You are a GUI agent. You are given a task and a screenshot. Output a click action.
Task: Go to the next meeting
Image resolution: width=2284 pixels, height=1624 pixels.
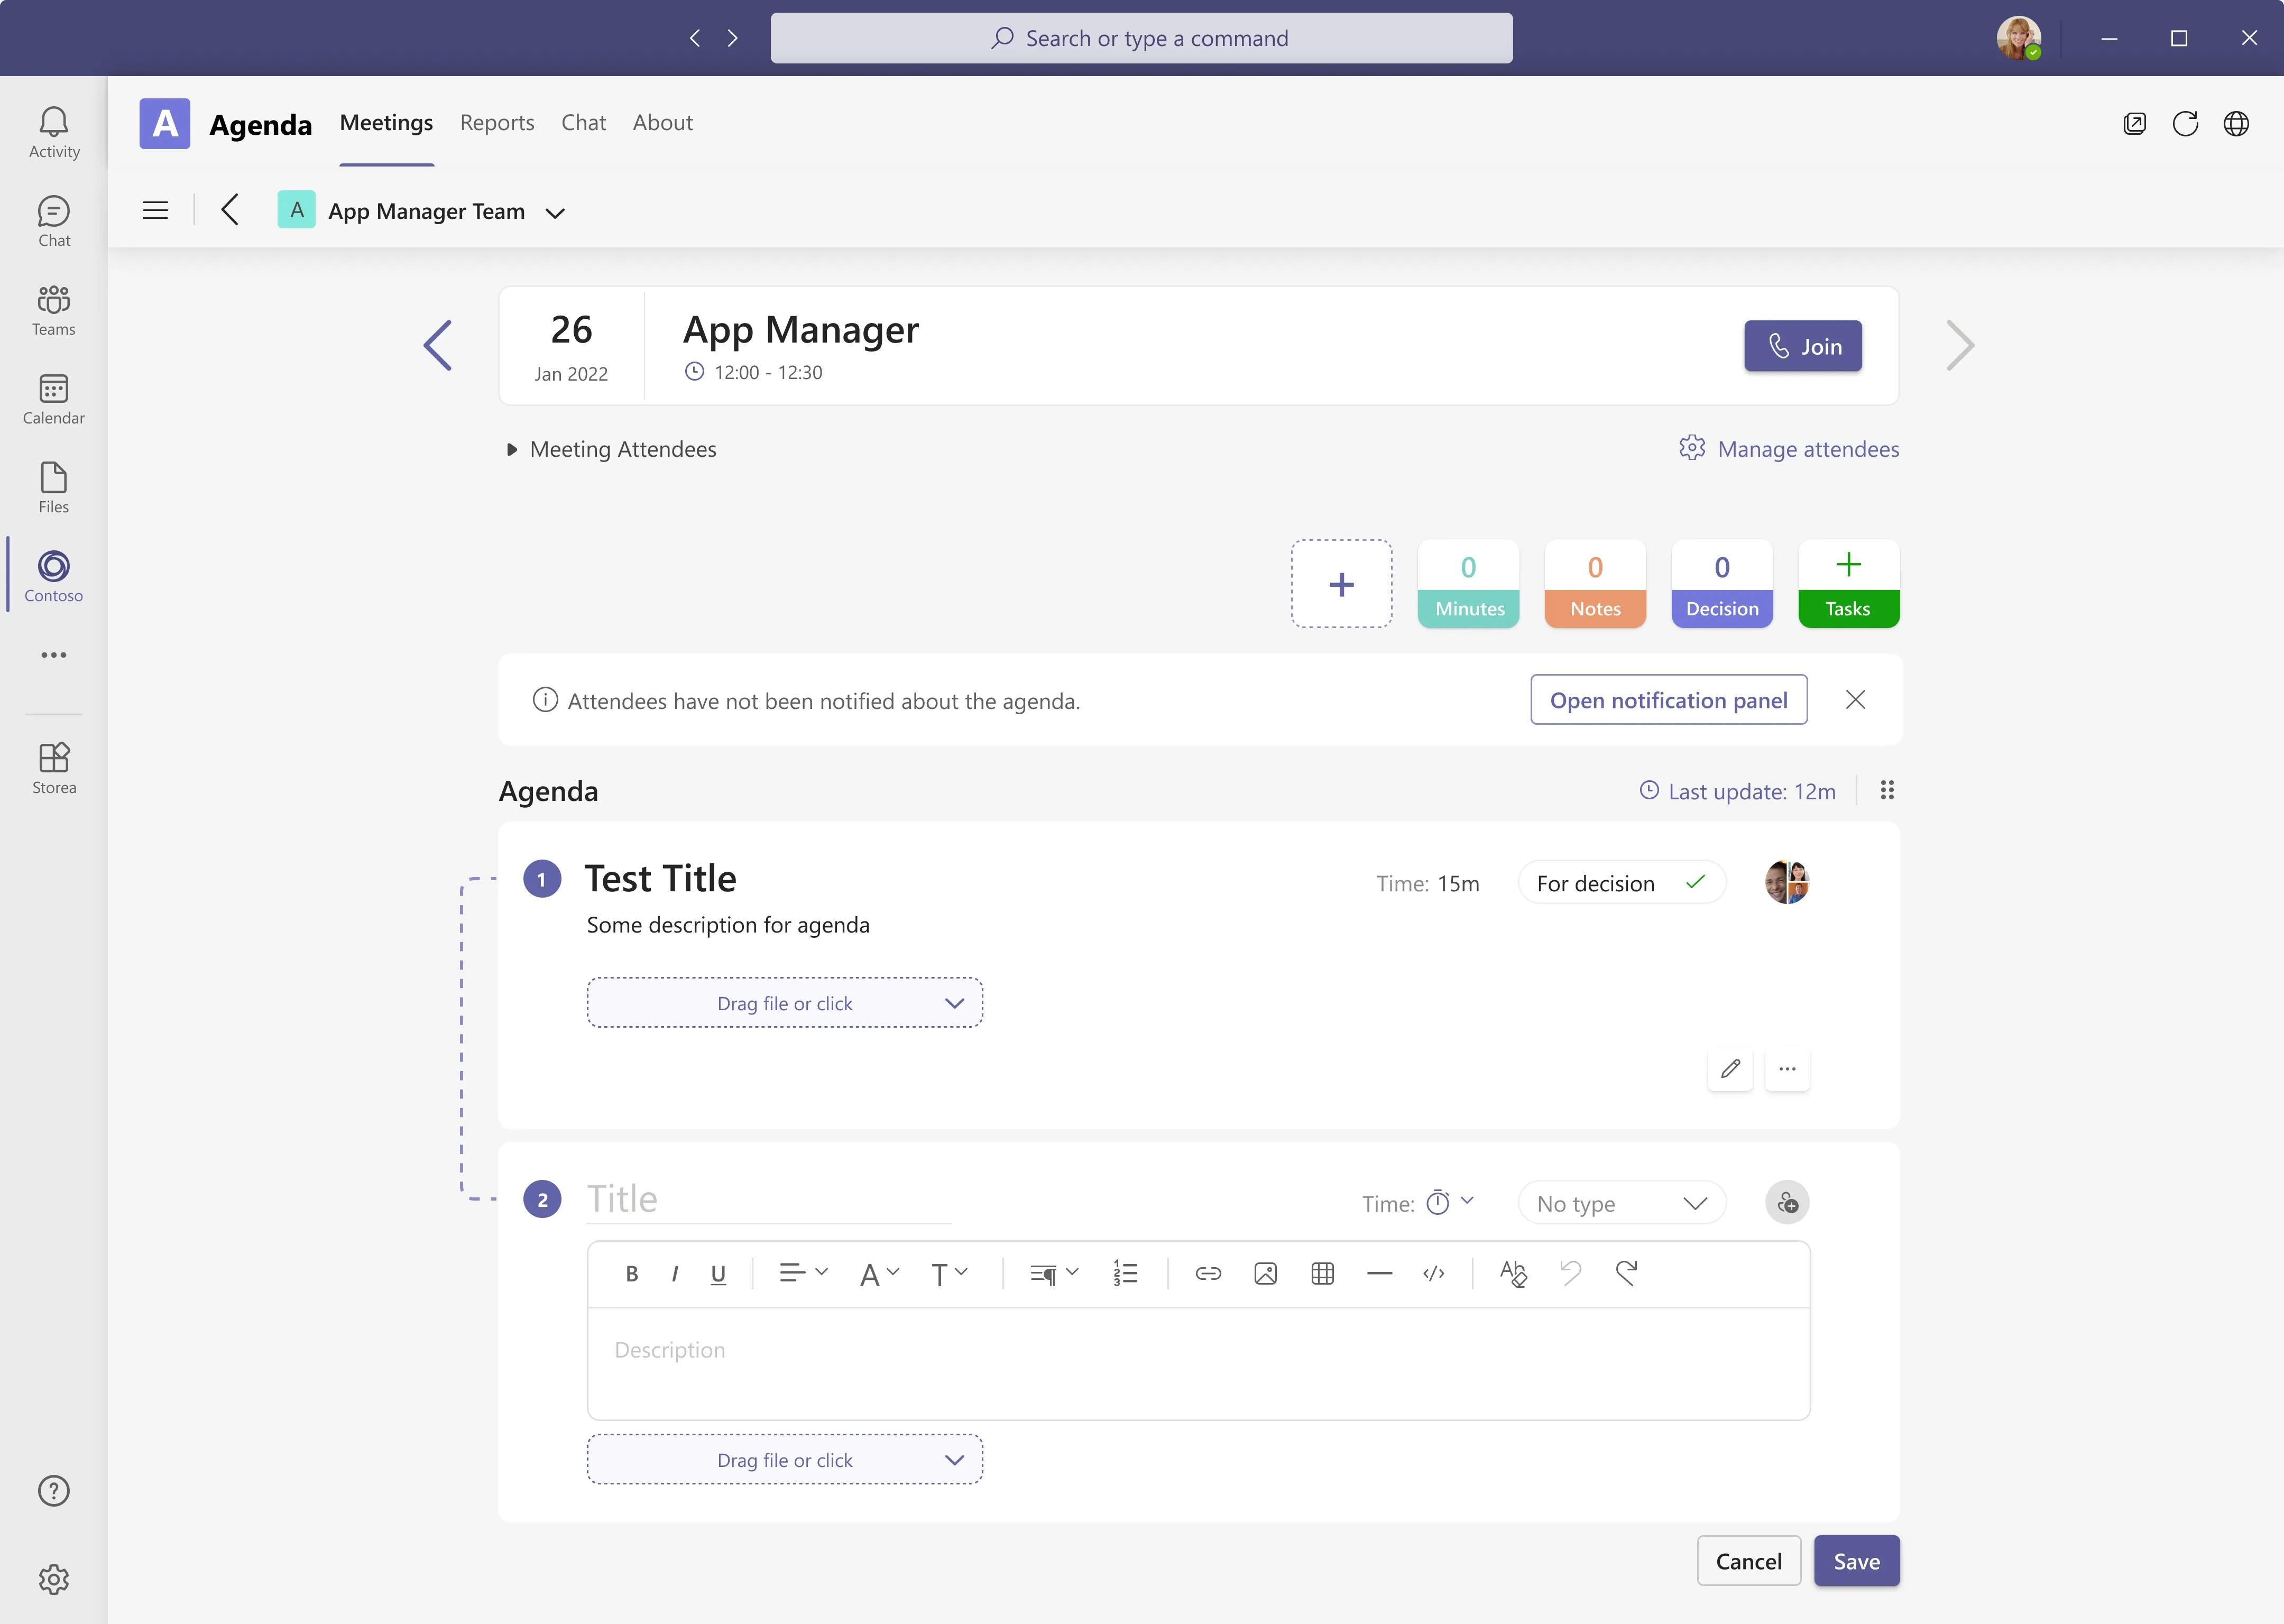[x=1960, y=346]
